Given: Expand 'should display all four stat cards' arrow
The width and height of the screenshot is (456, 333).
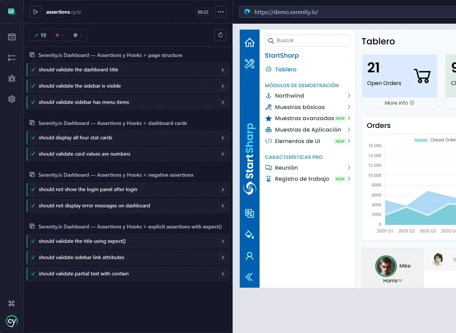Looking at the screenshot, I should tap(223, 137).
